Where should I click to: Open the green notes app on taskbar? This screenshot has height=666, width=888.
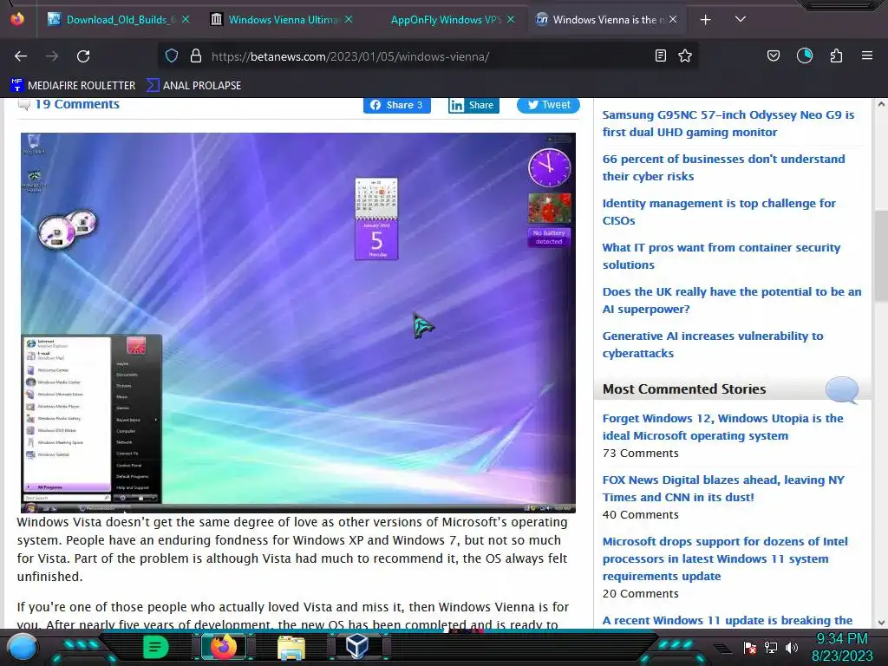pos(155,647)
